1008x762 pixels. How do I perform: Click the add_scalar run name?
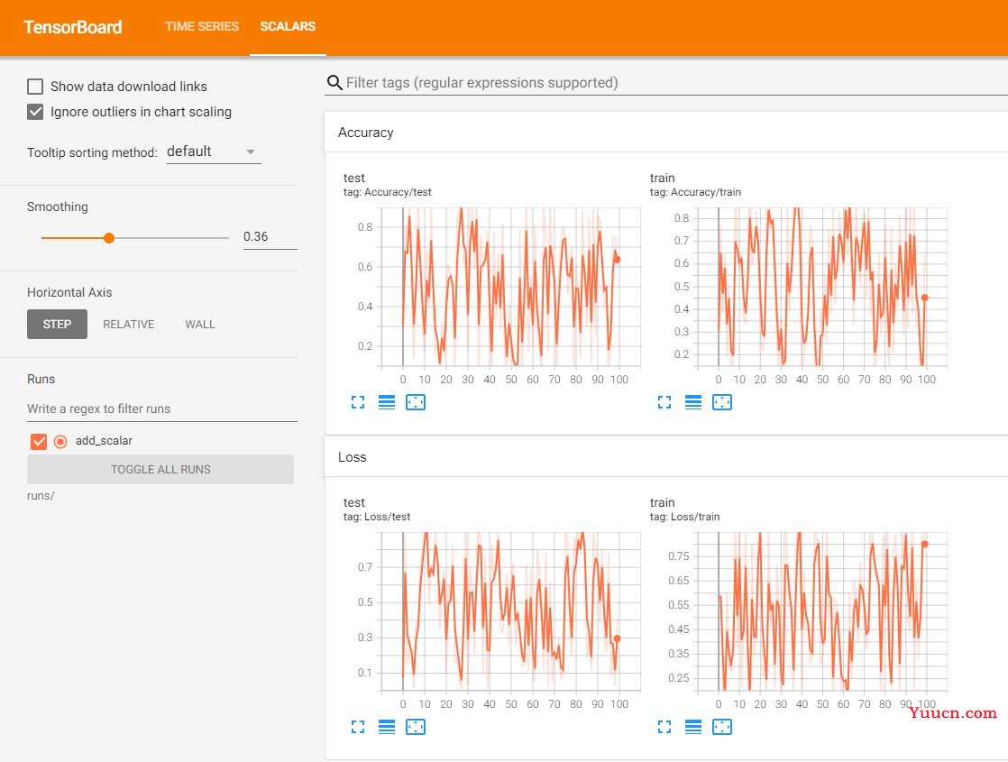pyautogui.click(x=105, y=441)
